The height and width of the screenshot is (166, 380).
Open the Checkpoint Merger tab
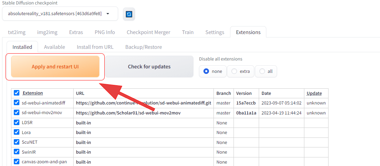[x=148, y=32]
